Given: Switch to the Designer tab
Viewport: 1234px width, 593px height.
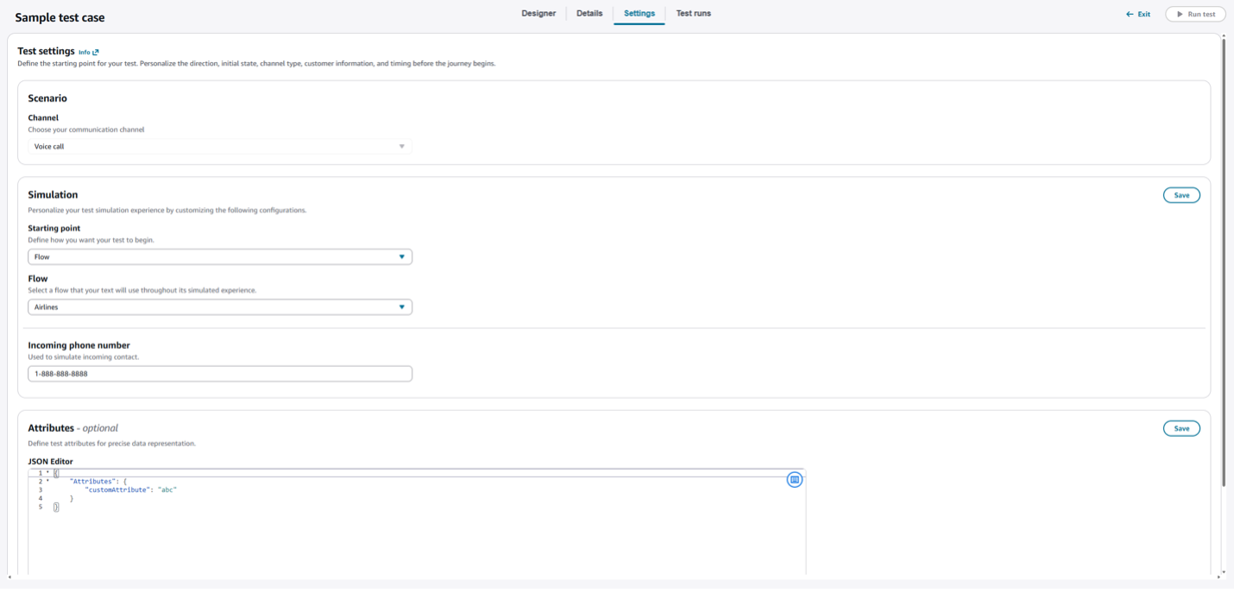Looking at the screenshot, I should coord(538,14).
